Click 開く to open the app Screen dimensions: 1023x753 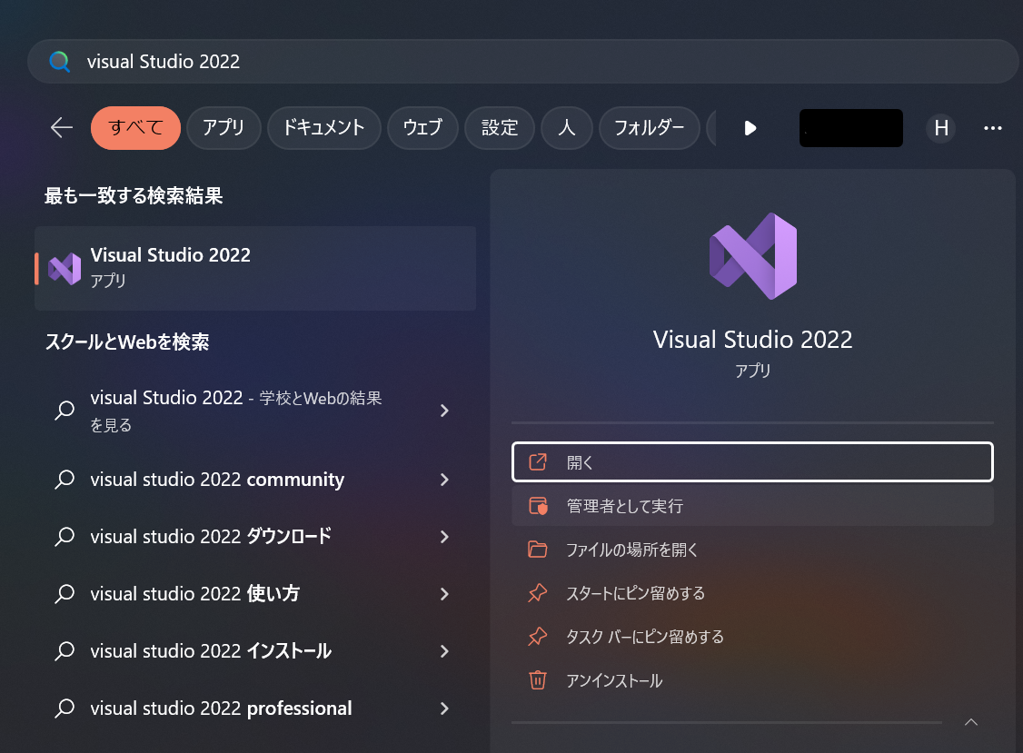tap(752, 462)
